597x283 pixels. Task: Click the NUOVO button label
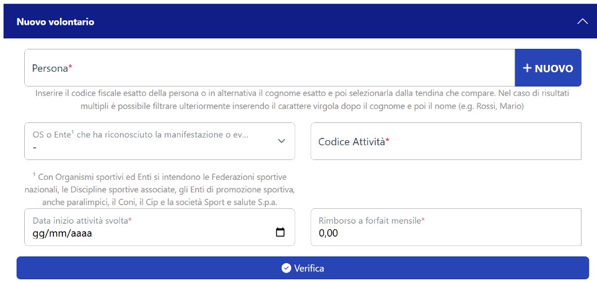coord(554,69)
